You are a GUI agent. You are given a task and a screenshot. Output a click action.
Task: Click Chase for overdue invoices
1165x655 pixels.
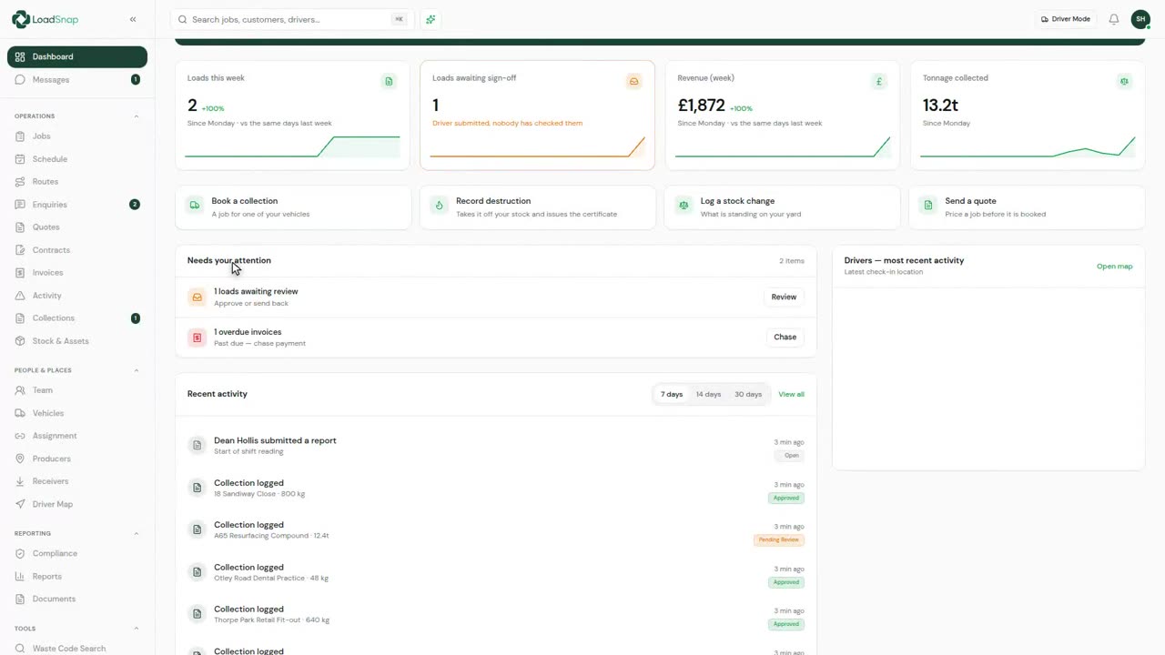click(785, 337)
